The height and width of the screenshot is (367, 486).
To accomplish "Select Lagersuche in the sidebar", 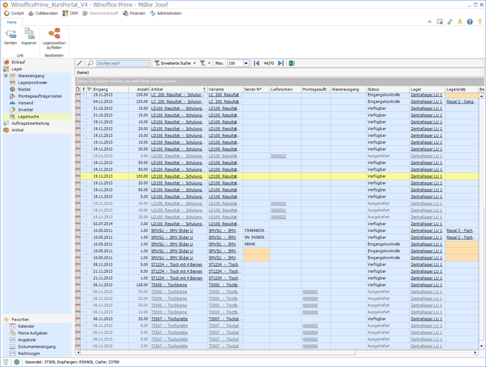I will pos(28,117).
